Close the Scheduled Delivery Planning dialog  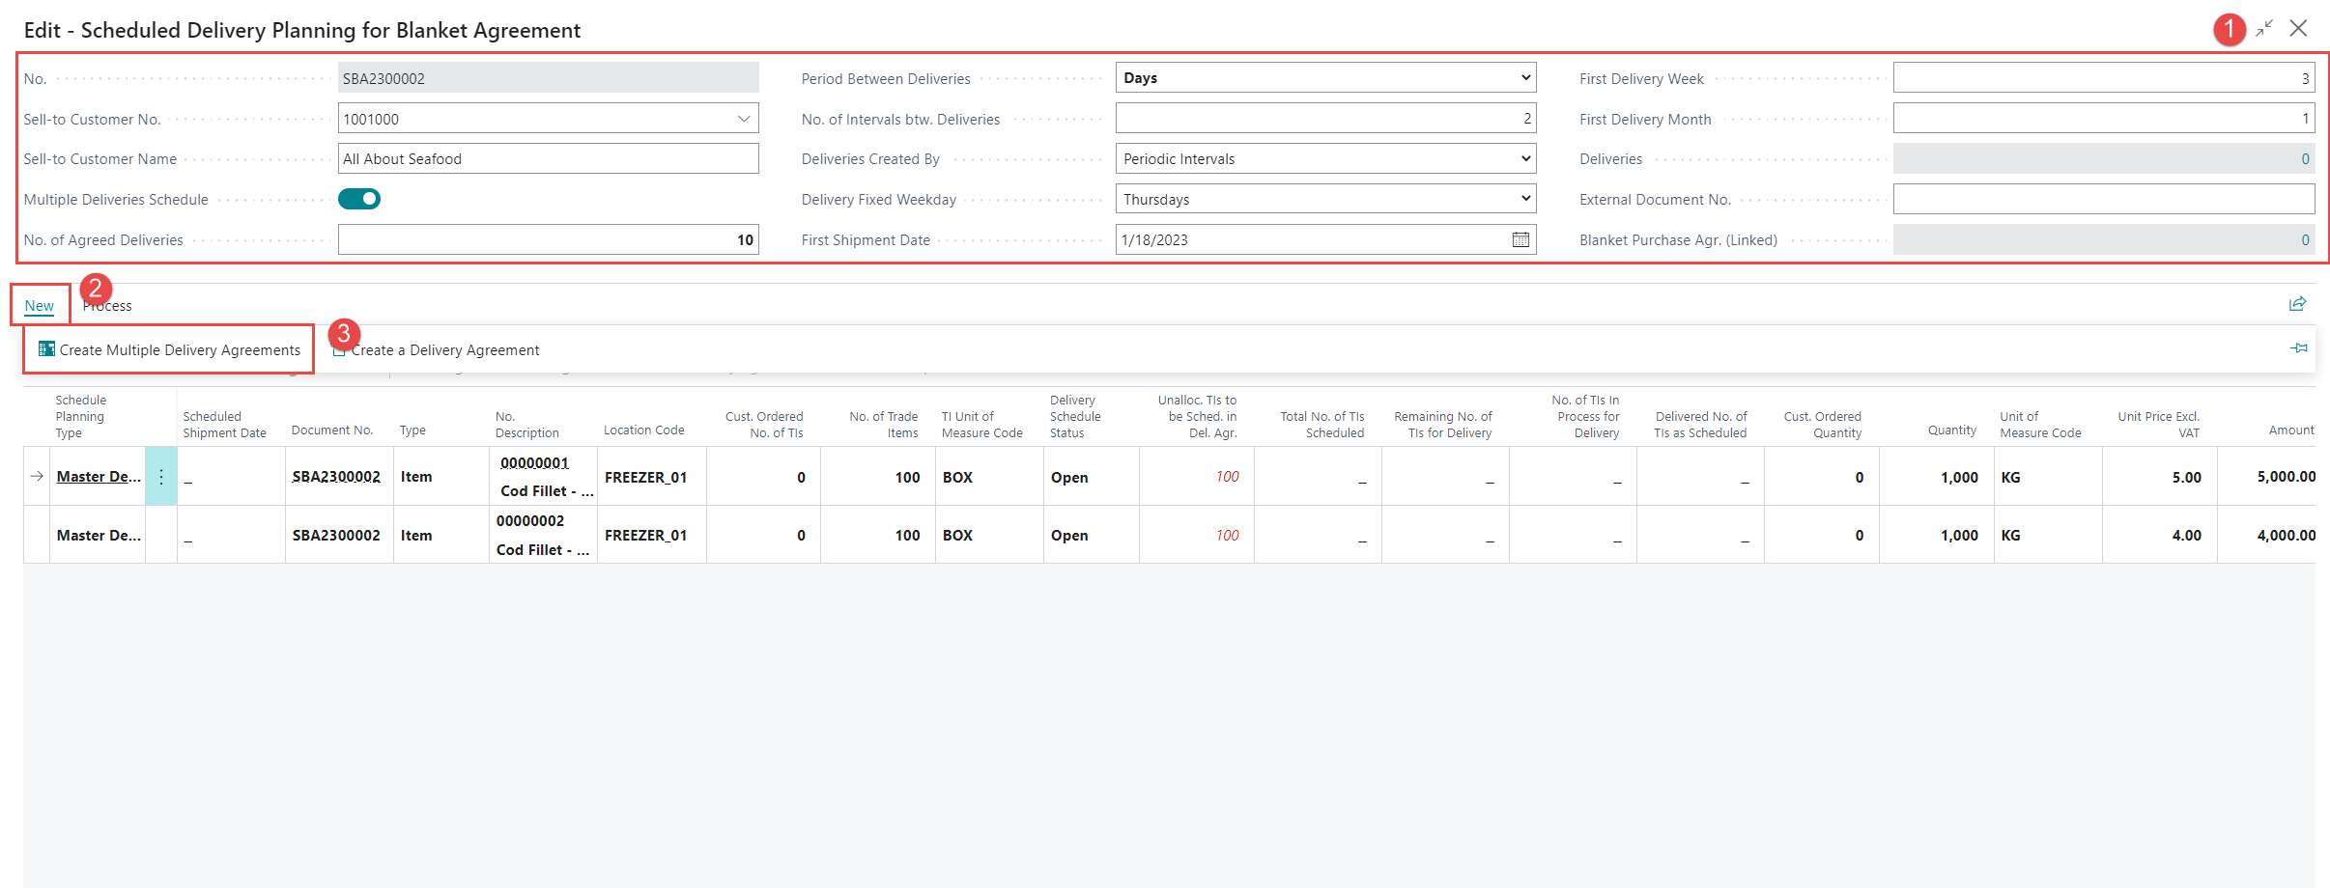coord(2299,29)
